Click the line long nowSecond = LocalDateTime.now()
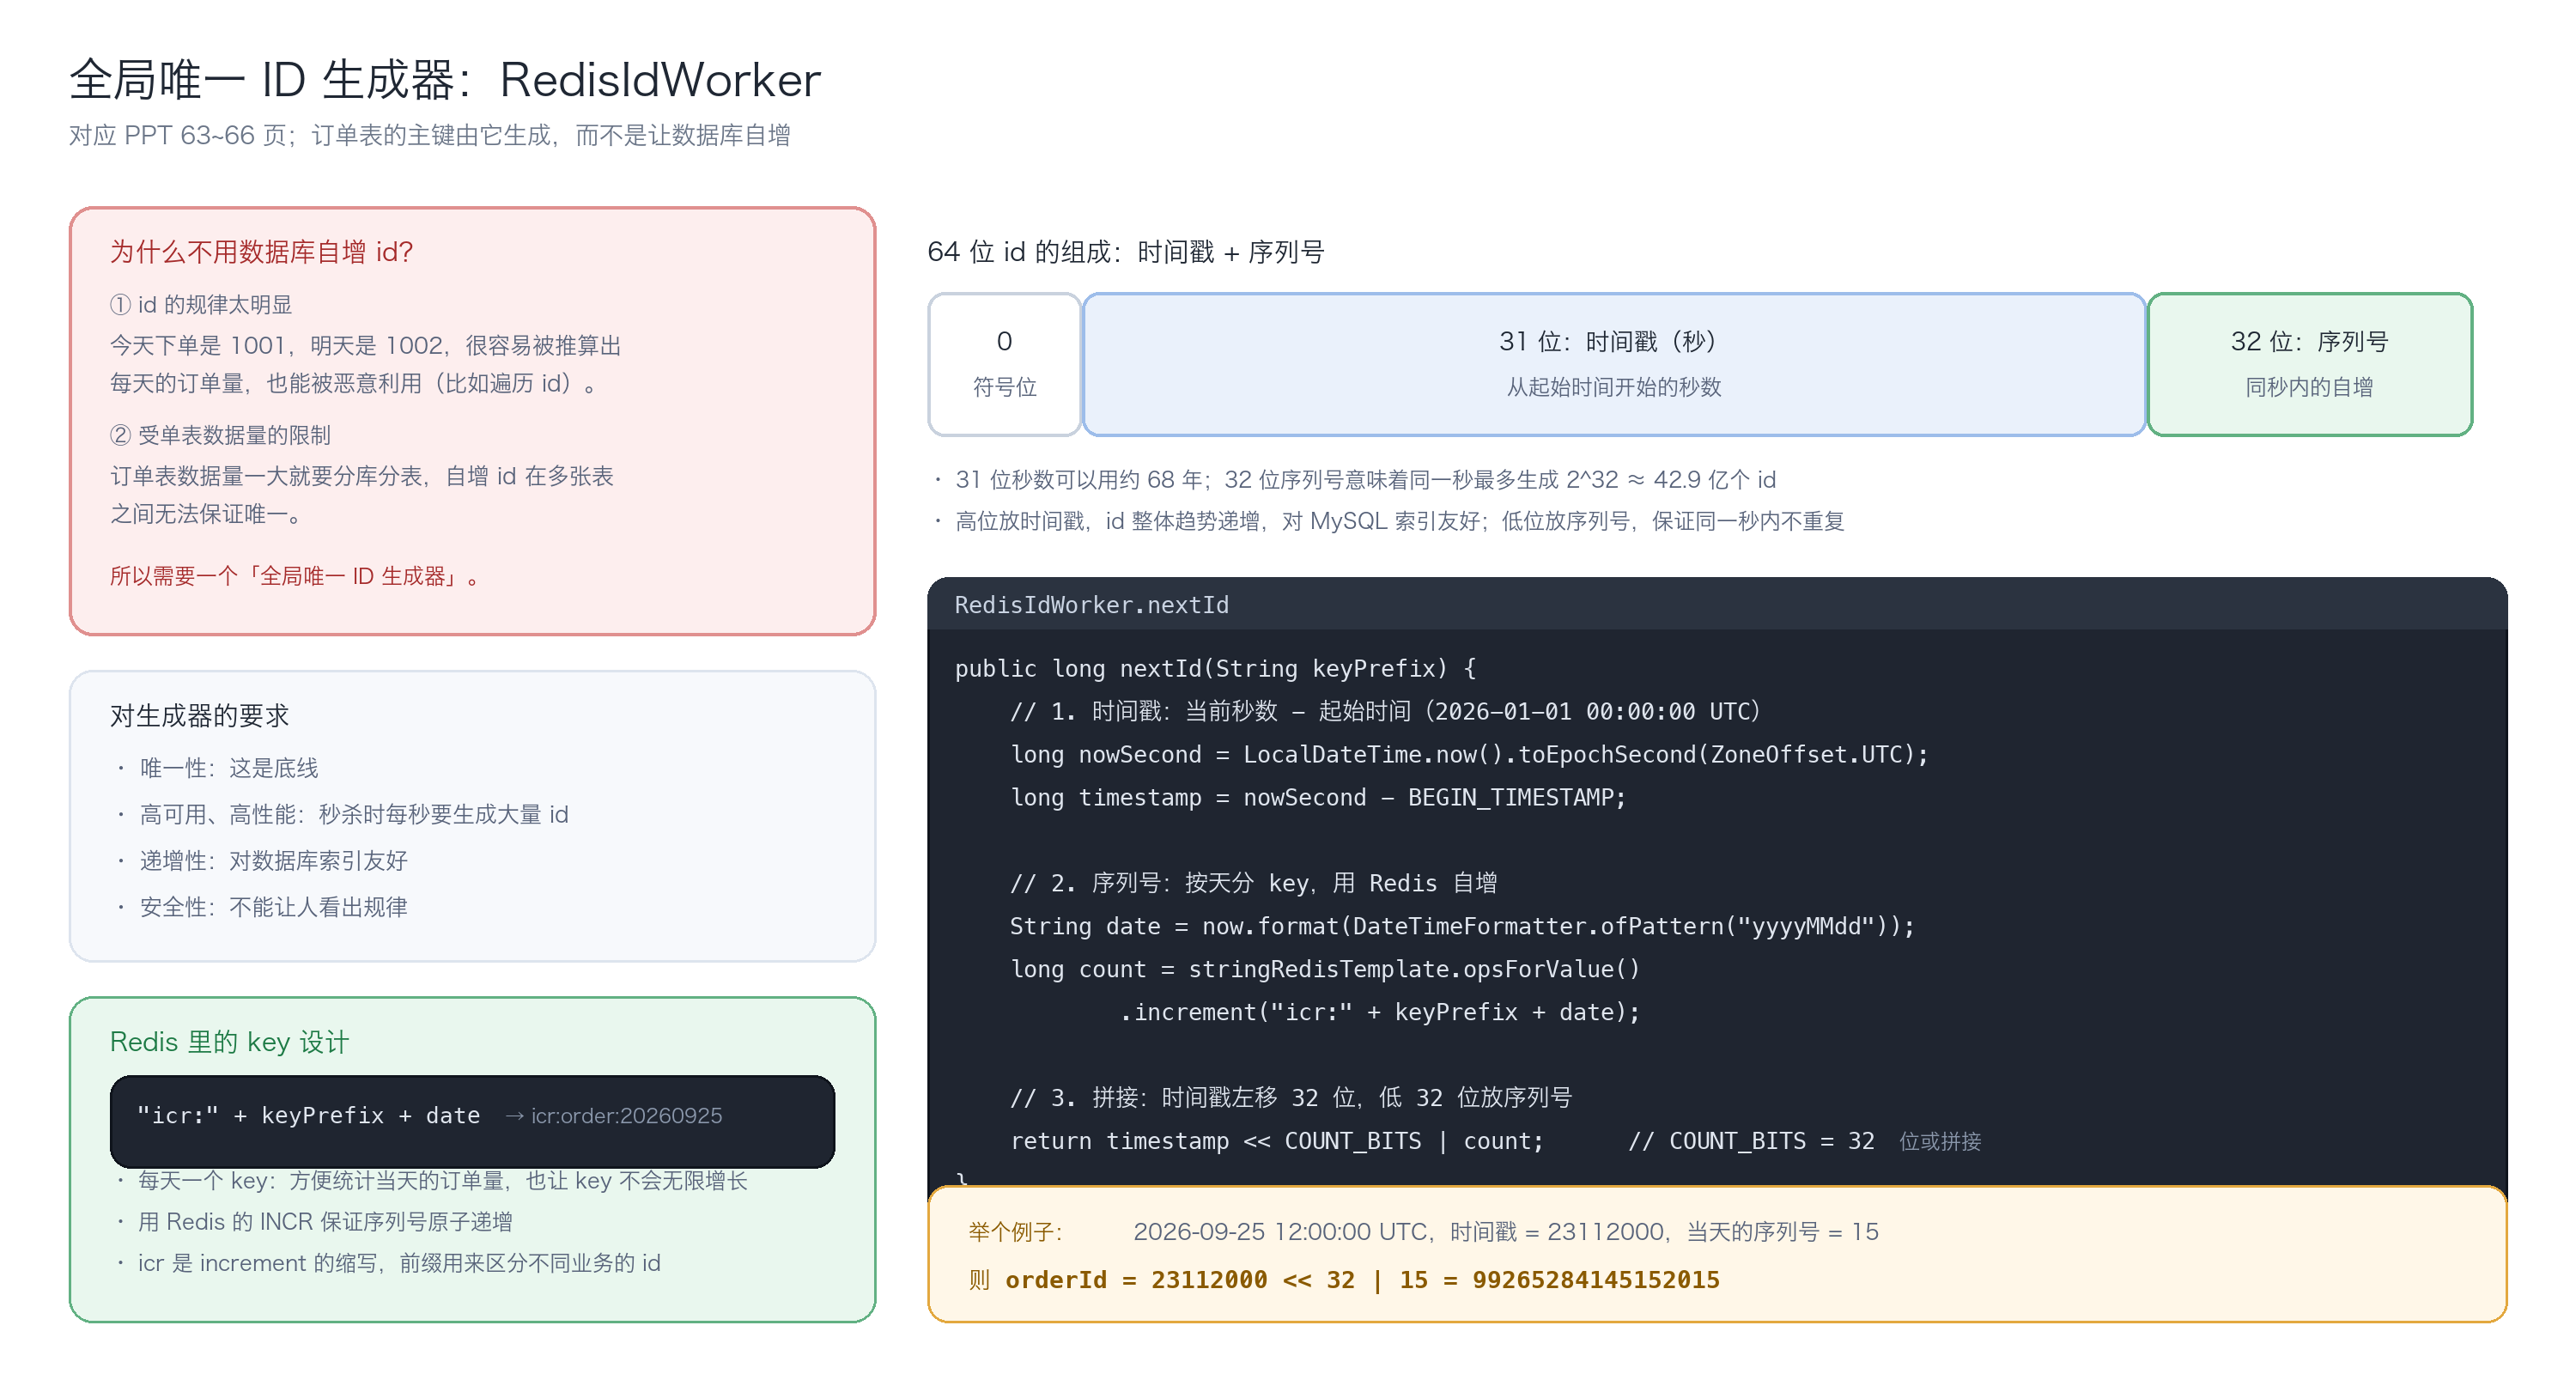This screenshot has width=2576, height=1374. pos(1469,754)
